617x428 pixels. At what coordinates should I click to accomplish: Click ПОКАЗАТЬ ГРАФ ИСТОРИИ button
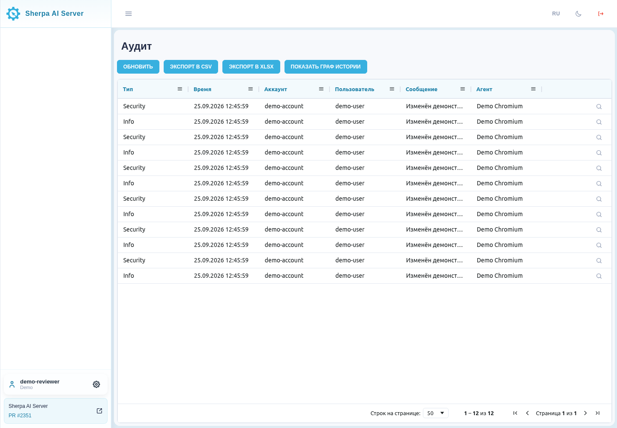(326, 67)
